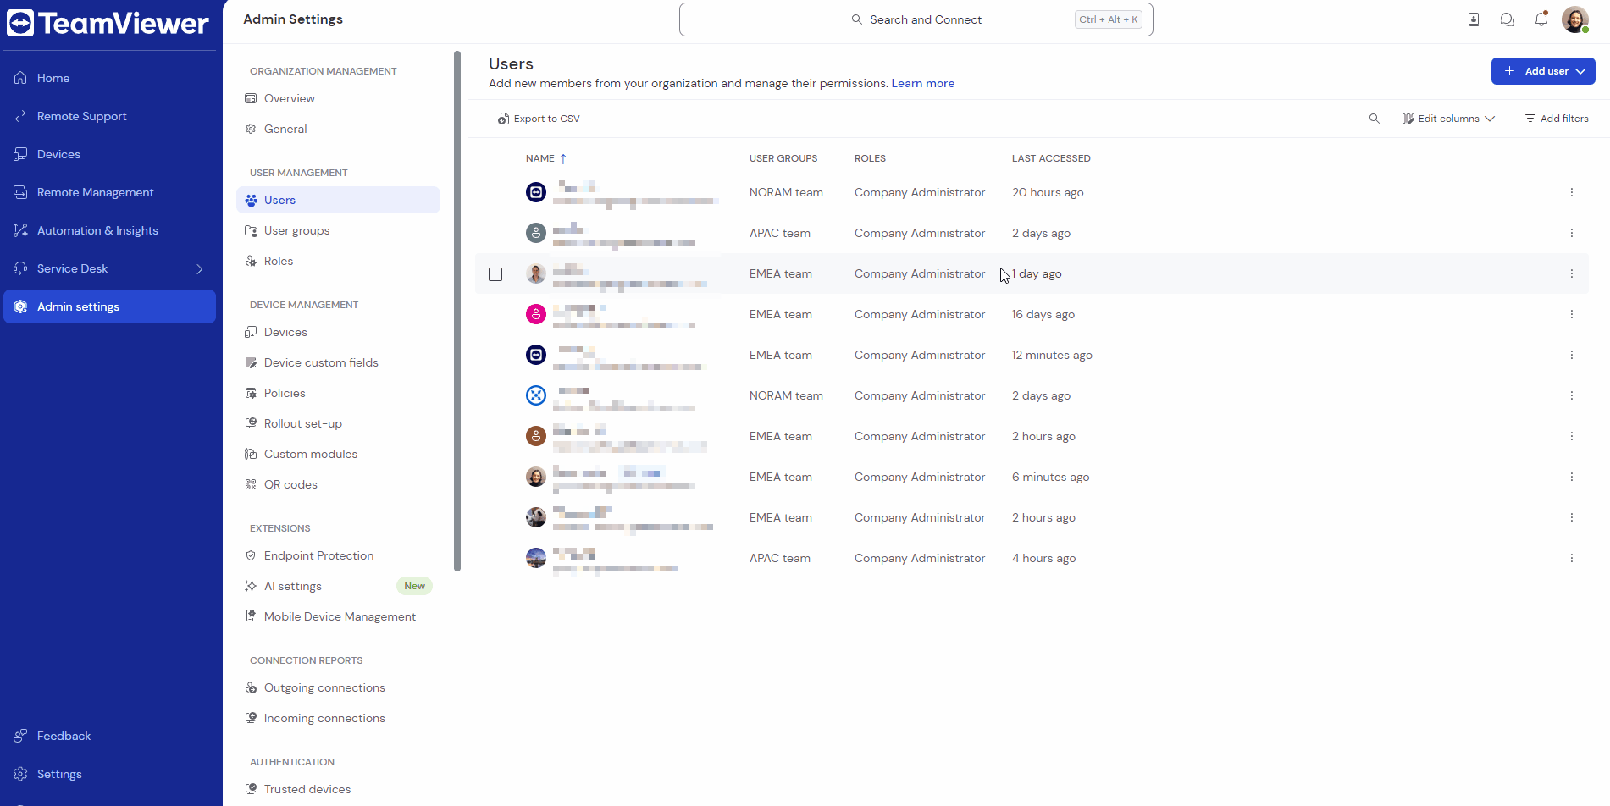Open Remote Support in sidebar
This screenshot has height=806, width=1610.
(x=81, y=116)
